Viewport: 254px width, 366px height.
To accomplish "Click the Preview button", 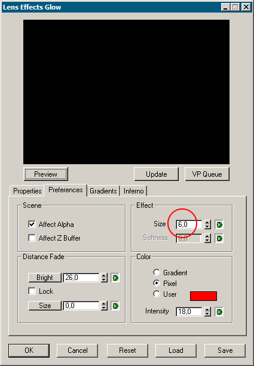I will pos(46,174).
